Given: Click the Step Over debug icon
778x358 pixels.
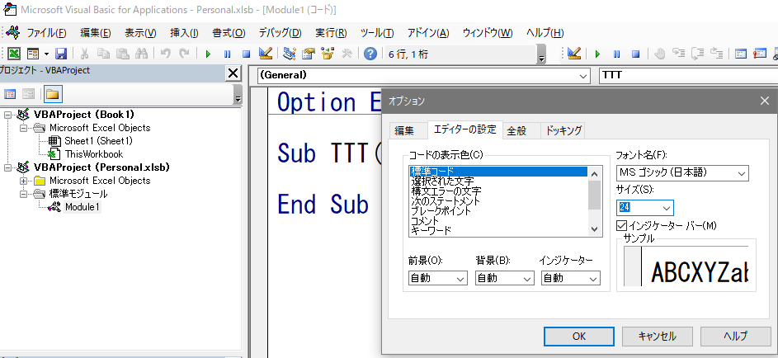Looking at the screenshot, I should [697, 54].
